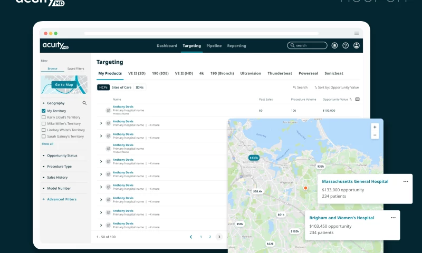Open Sort by: Opportunity Value dropdown
This screenshot has width=422, height=253.
[337, 87]
